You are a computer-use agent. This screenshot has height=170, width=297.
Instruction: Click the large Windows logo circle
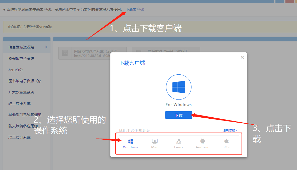179,87
